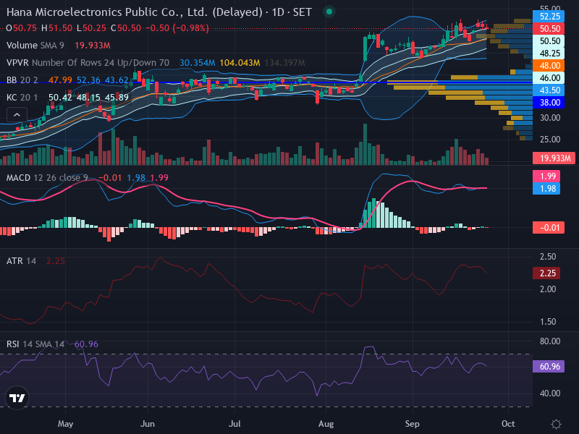579x434 pixels.
Task: Click the 52.25 blue price label
Action: click(x=549, y=16)
